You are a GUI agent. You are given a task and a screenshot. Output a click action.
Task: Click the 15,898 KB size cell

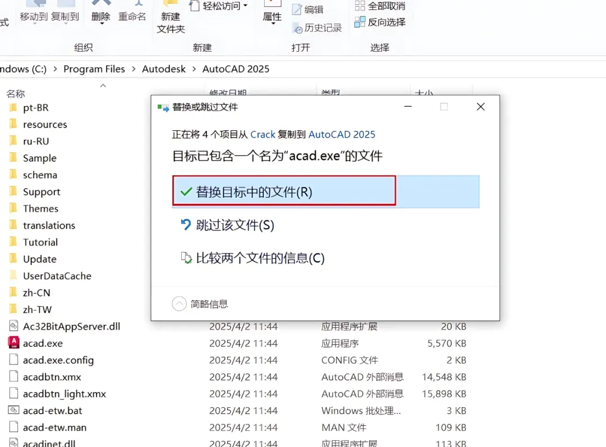coord(444,394)
